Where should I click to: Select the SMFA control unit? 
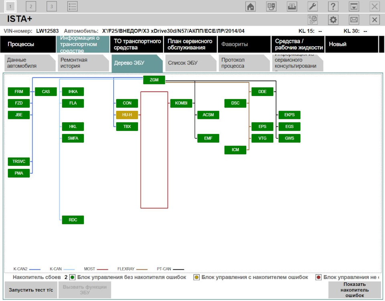(73, 138)
